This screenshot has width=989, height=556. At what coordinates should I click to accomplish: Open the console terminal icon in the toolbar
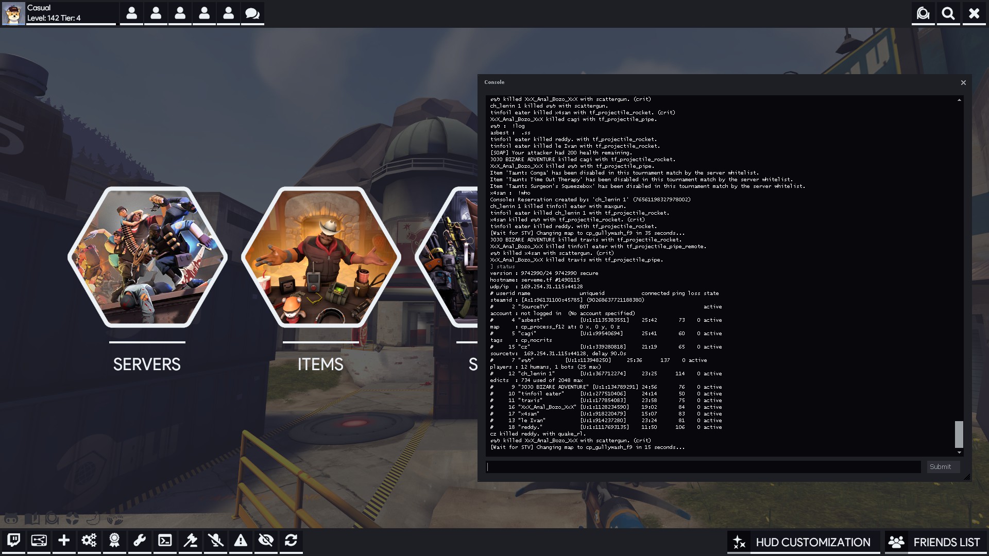tap(165, 540)
